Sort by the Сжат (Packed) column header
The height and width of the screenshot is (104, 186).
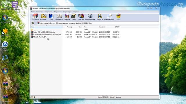tap(78, 27)
